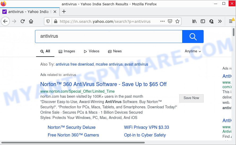Click the vertical page scrollbar thumb

(x=234, y=32)
